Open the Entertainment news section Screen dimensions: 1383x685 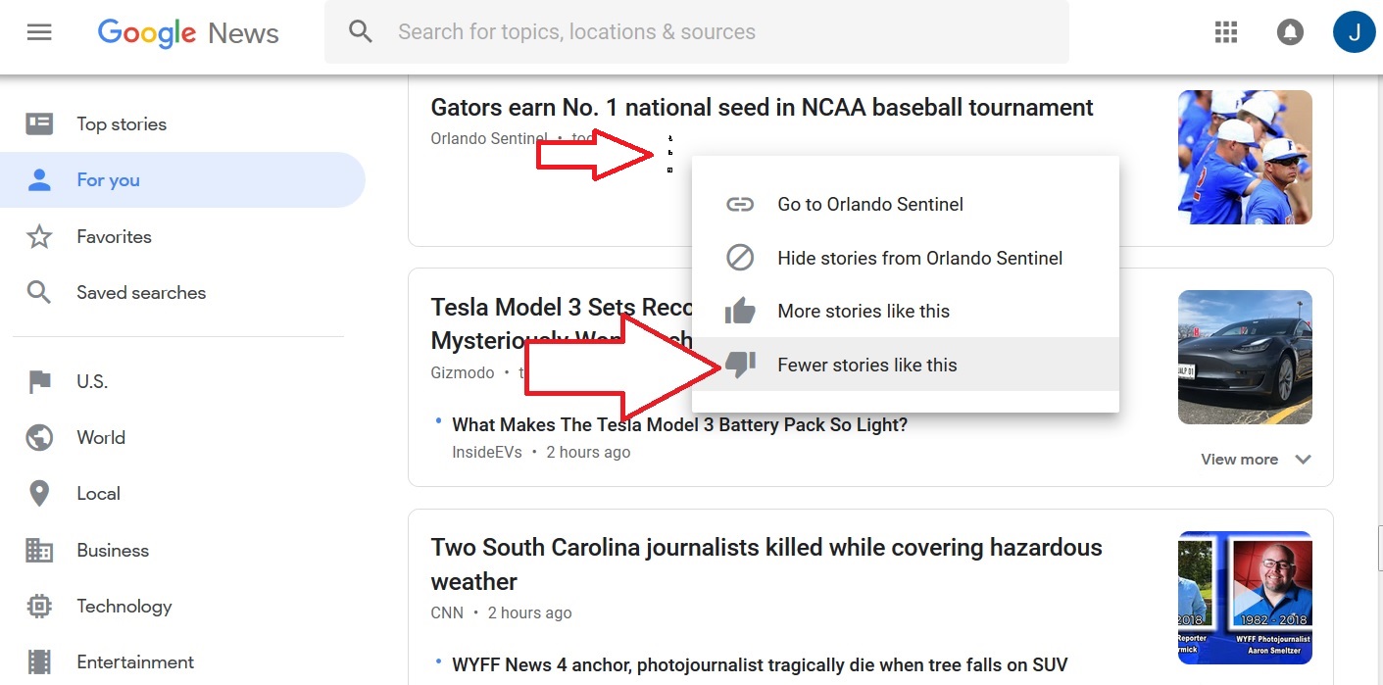[135, 661]
